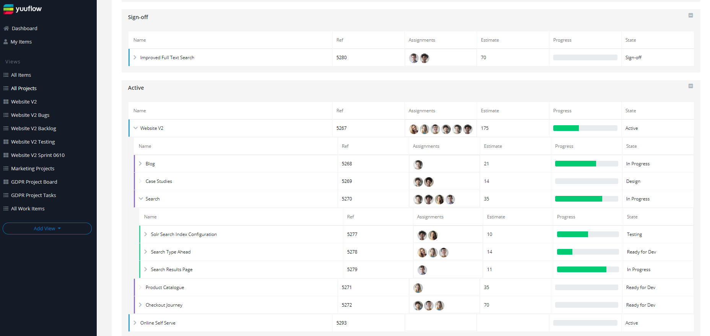Expand the Search Type Ahead row

[146, 252]
